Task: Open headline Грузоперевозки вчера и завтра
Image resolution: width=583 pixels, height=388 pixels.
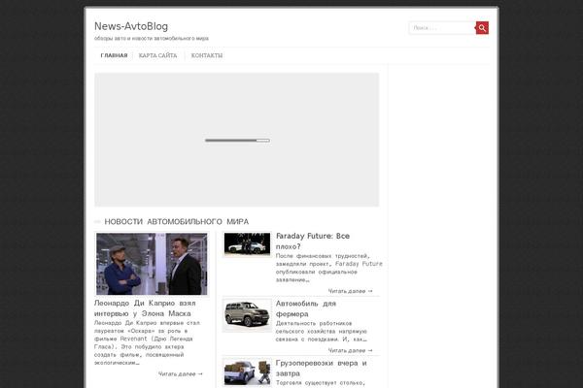Action: pyautogui.click(x=322, y=368)
